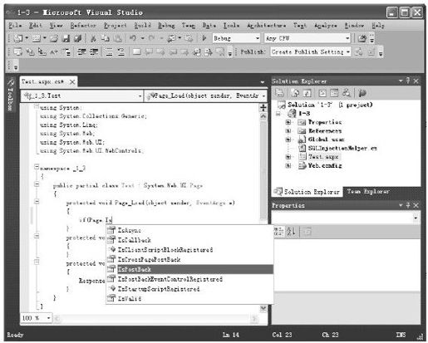Close the Test.aspx.cs editor tab

pos(72,82)
